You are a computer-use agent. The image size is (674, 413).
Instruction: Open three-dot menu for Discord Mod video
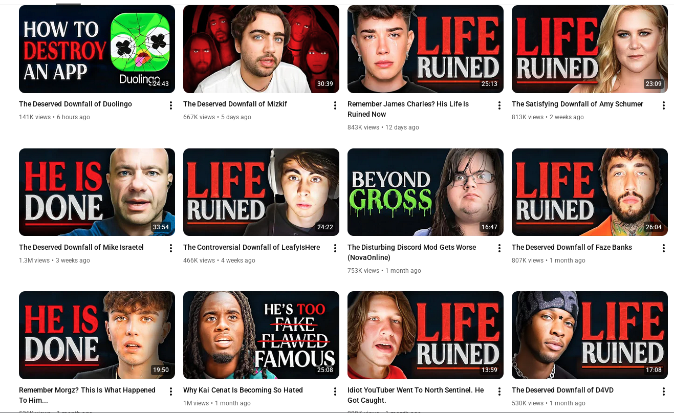[x=499, y=248]
